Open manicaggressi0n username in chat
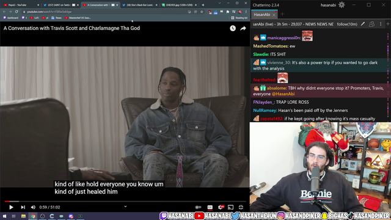Viewport: 391px width, 220px height. (x=283, y=38)
